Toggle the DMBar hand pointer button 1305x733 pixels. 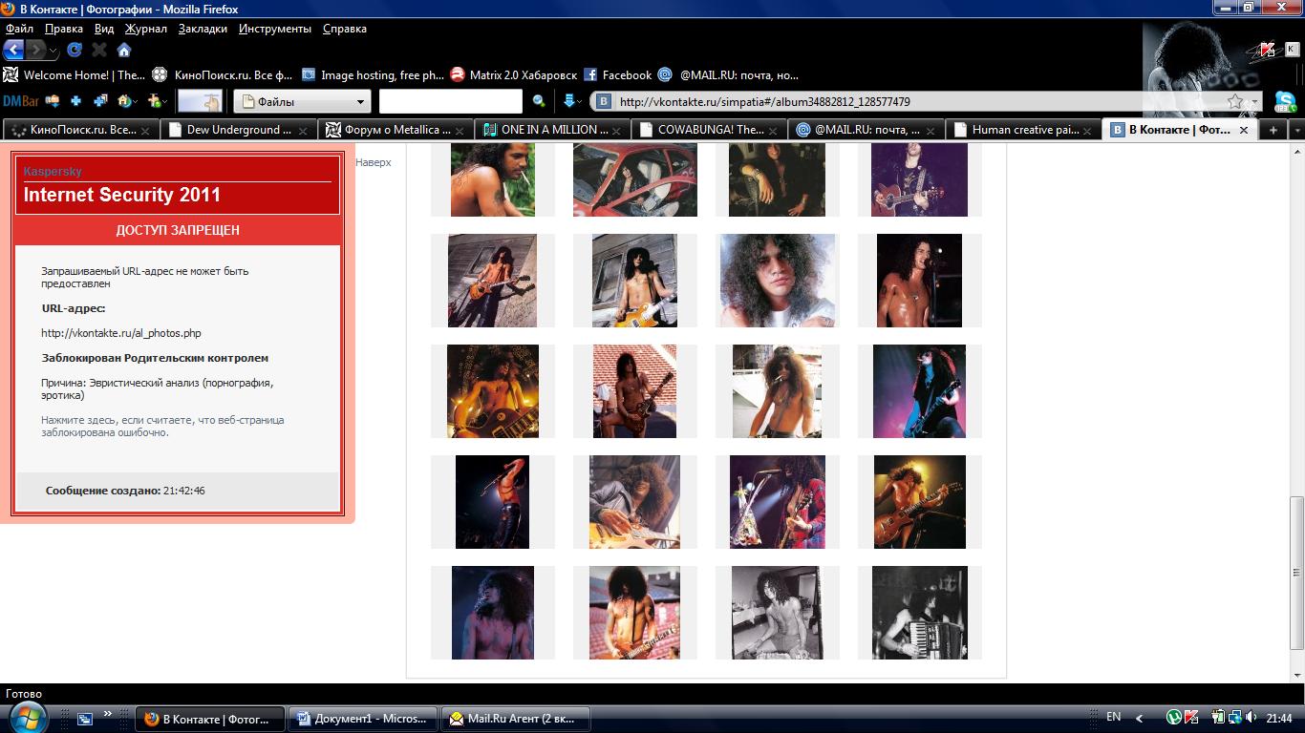point(200,101)
